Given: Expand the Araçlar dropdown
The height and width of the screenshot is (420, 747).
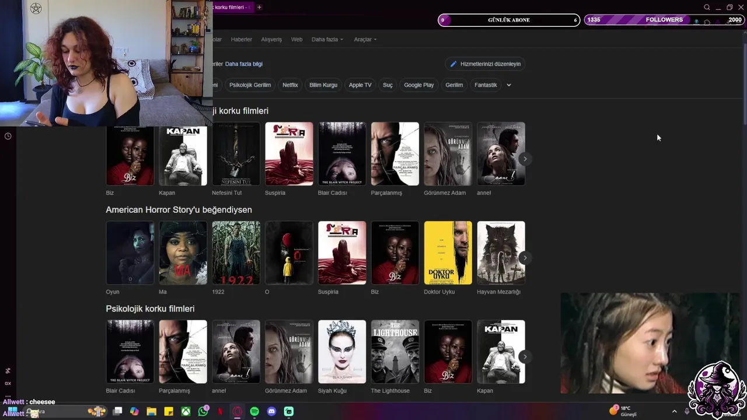Looking at the screenshot, I should pyautogui.click(x=365, y=39).
